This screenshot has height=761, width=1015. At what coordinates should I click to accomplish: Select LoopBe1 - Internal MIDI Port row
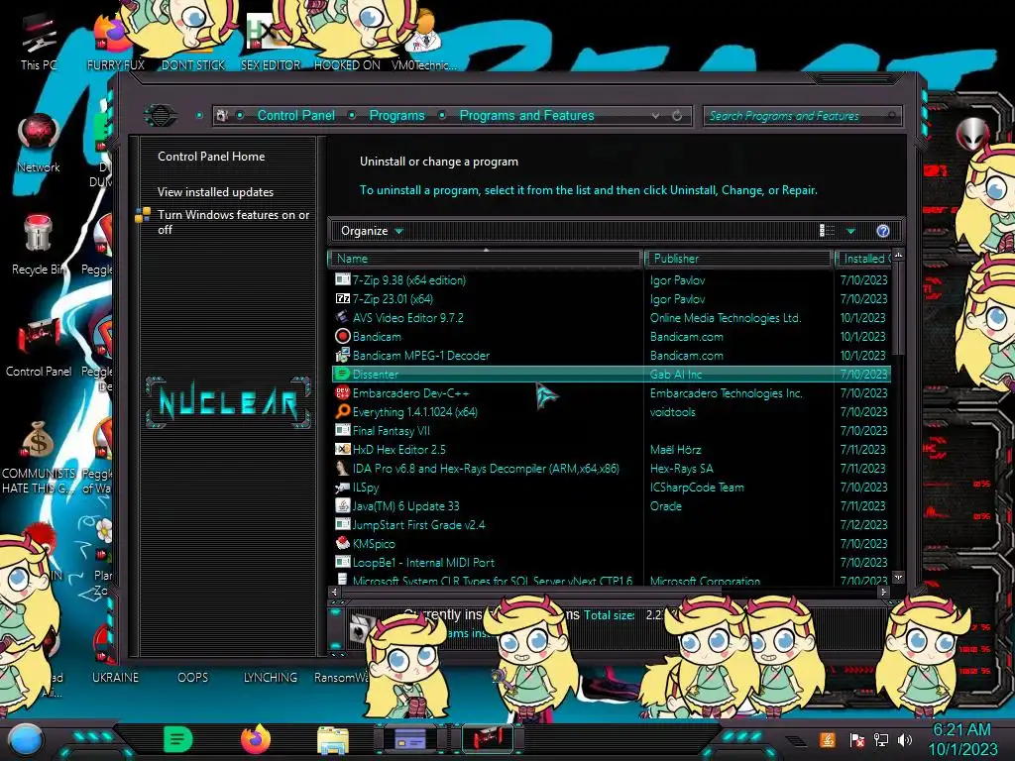pos(611,563)
